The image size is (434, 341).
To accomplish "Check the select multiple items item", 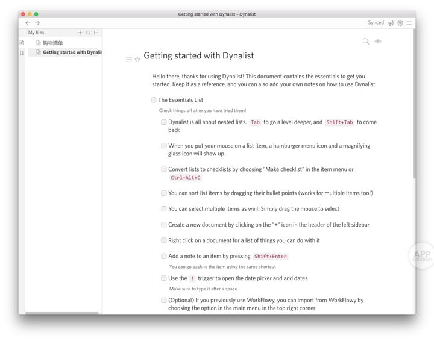I will (x=163, y=209).
